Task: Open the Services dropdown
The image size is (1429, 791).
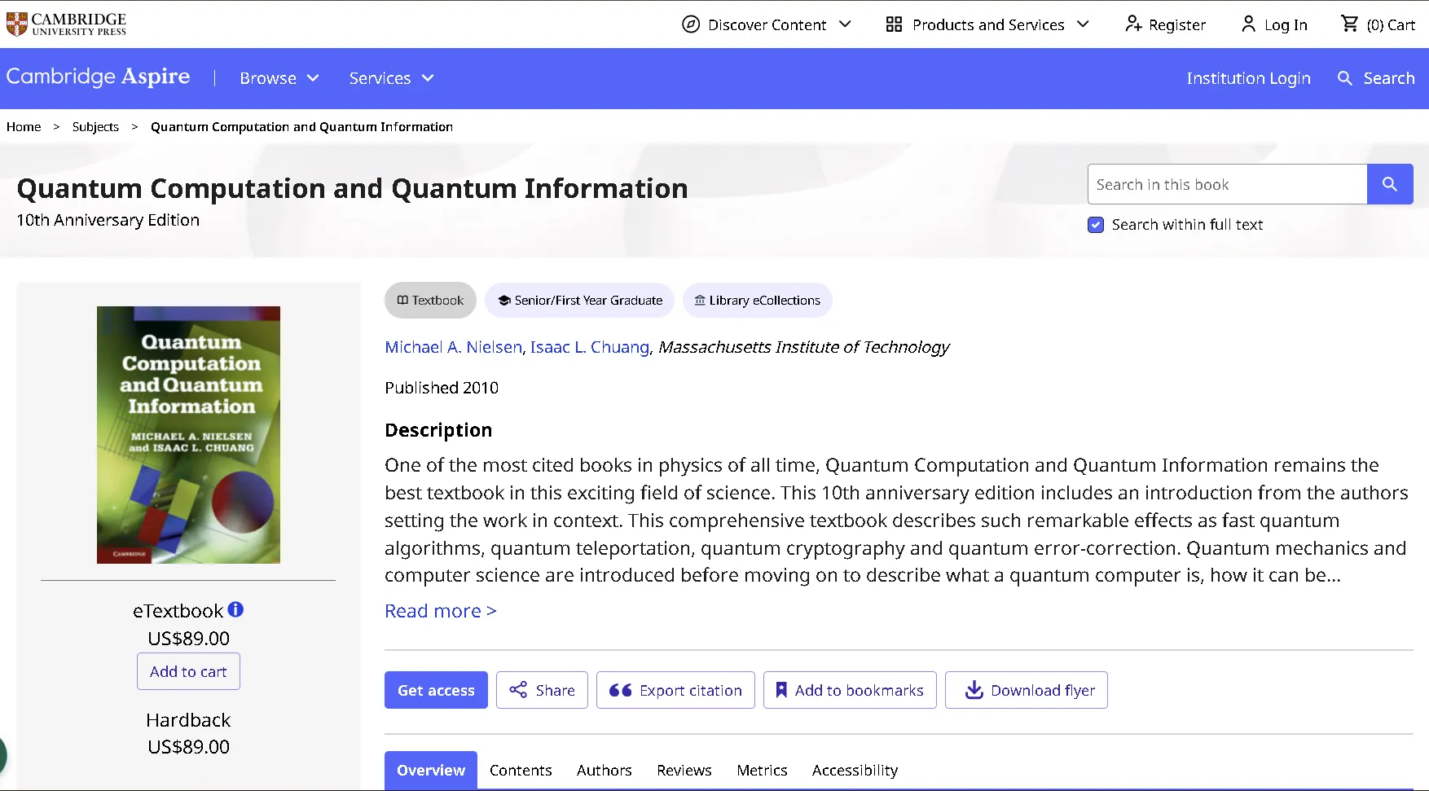Action: pos(390,78)
